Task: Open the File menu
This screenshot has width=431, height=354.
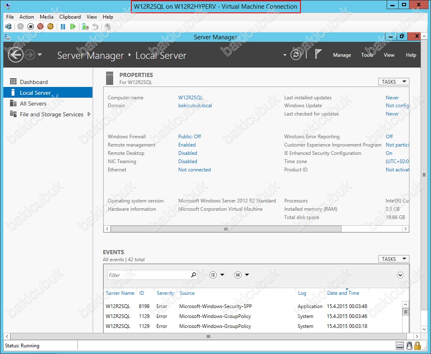Action: pyautogui.click(x=10, y=17)
